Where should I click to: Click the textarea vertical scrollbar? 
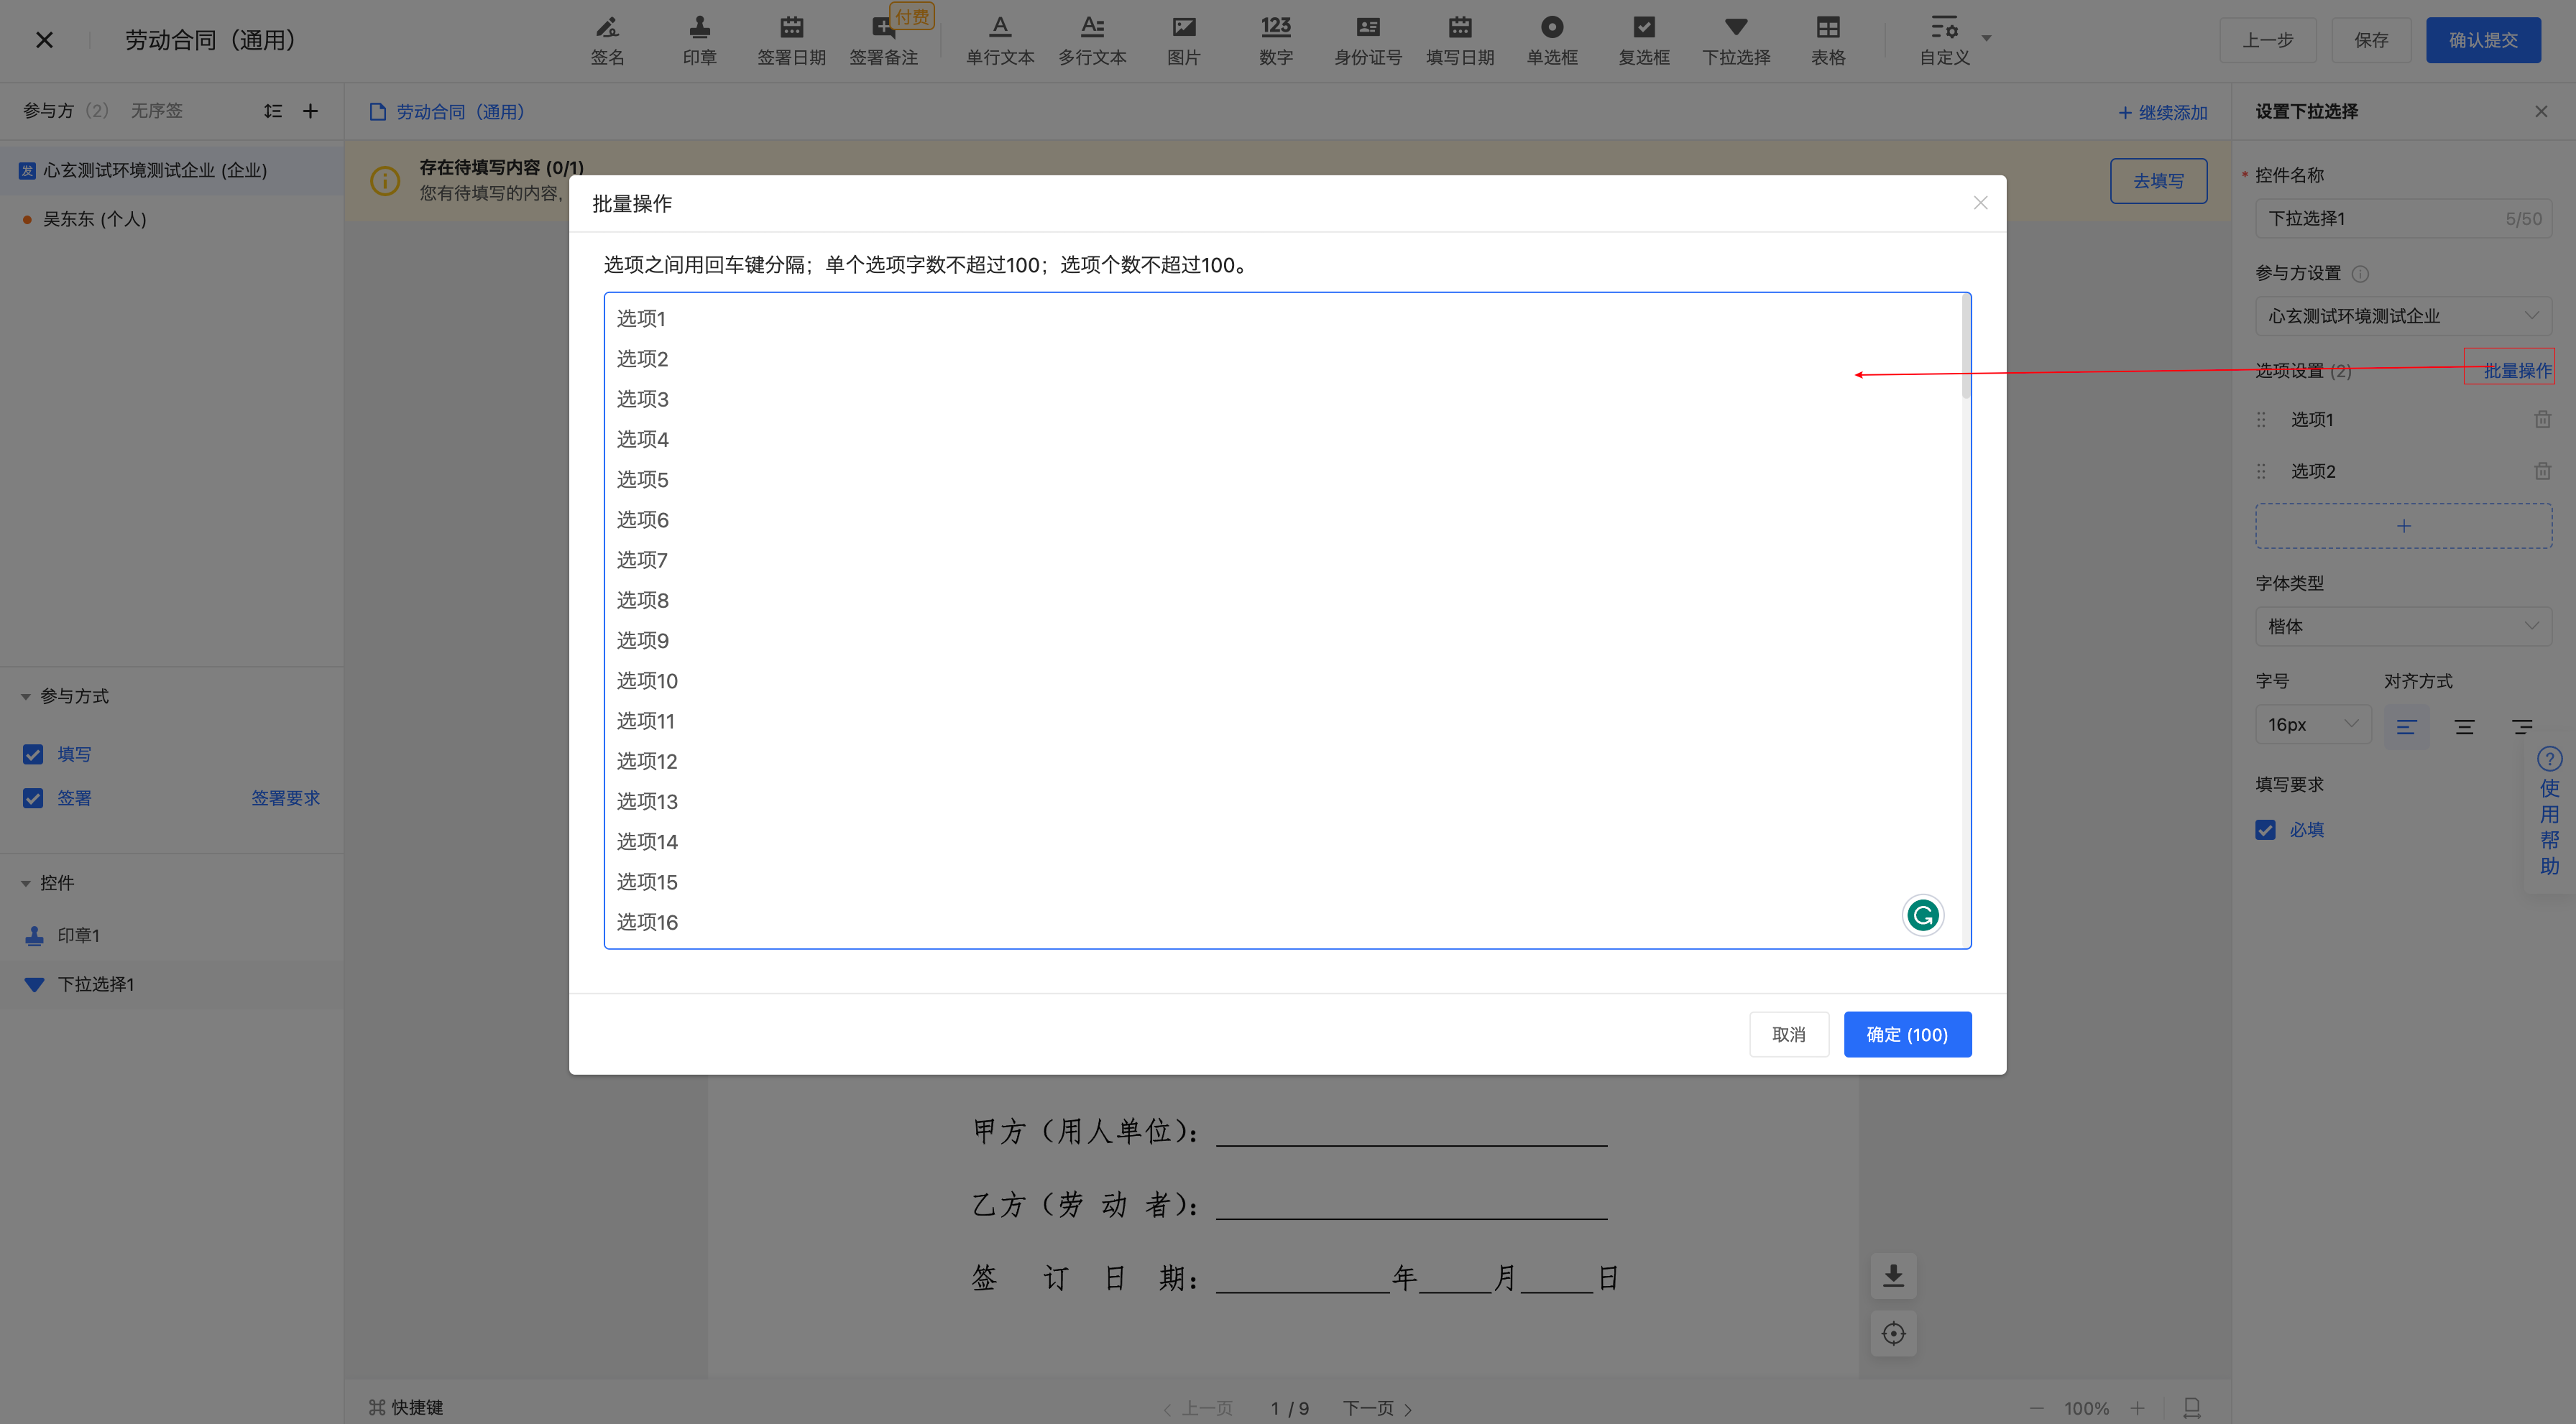click(1966, 346)
